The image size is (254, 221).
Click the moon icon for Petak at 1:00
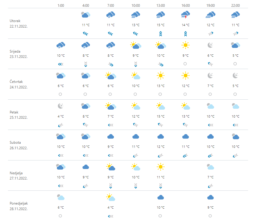pyautogui.click(x=60, y=106)
